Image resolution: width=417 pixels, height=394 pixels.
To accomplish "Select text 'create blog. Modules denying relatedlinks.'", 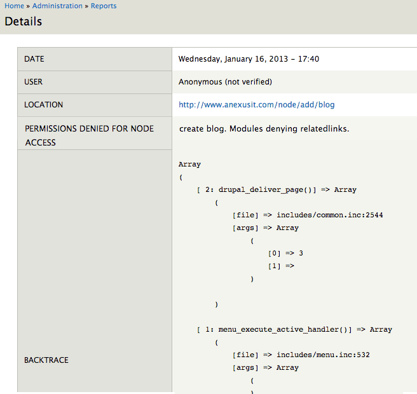I will pyautogui.click(x=264, y=129).
